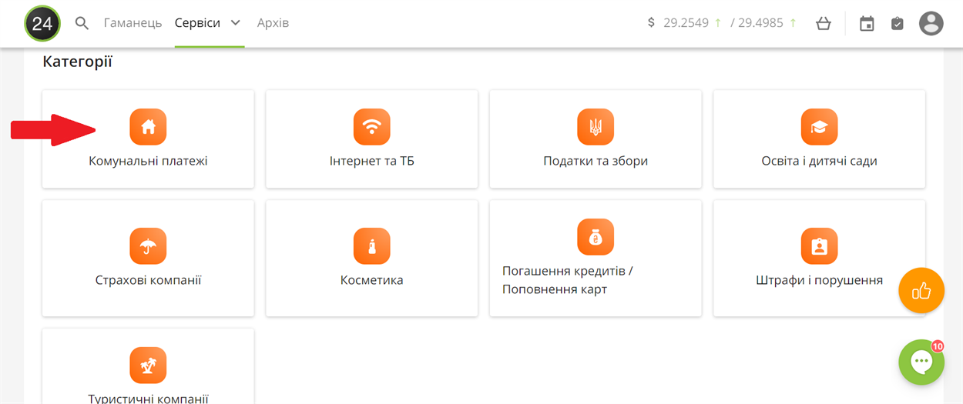This screenshot has height=404, width=963.
Task: Select the Страхові компанії category card
Action: click(x=148, y=259)
